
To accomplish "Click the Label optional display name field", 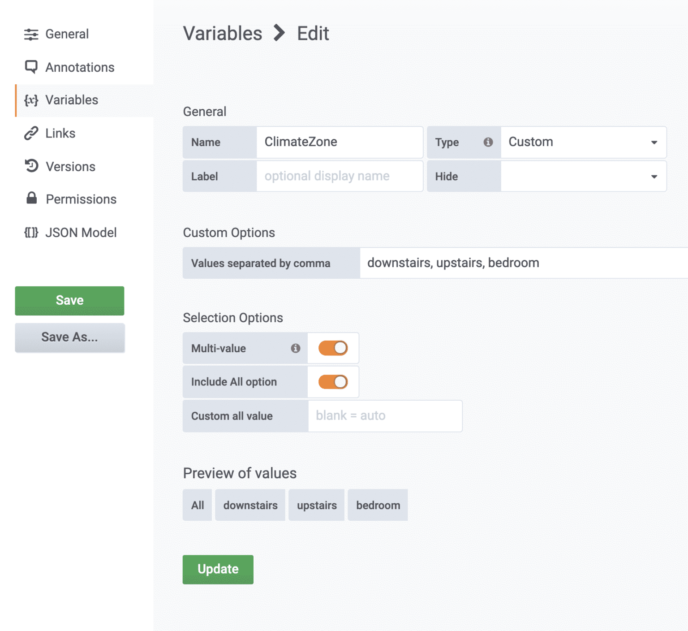I will [339, 177].
